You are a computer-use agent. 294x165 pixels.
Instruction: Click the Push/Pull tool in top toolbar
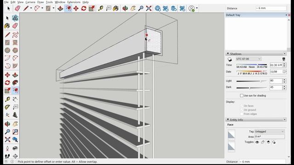[60, 8]
